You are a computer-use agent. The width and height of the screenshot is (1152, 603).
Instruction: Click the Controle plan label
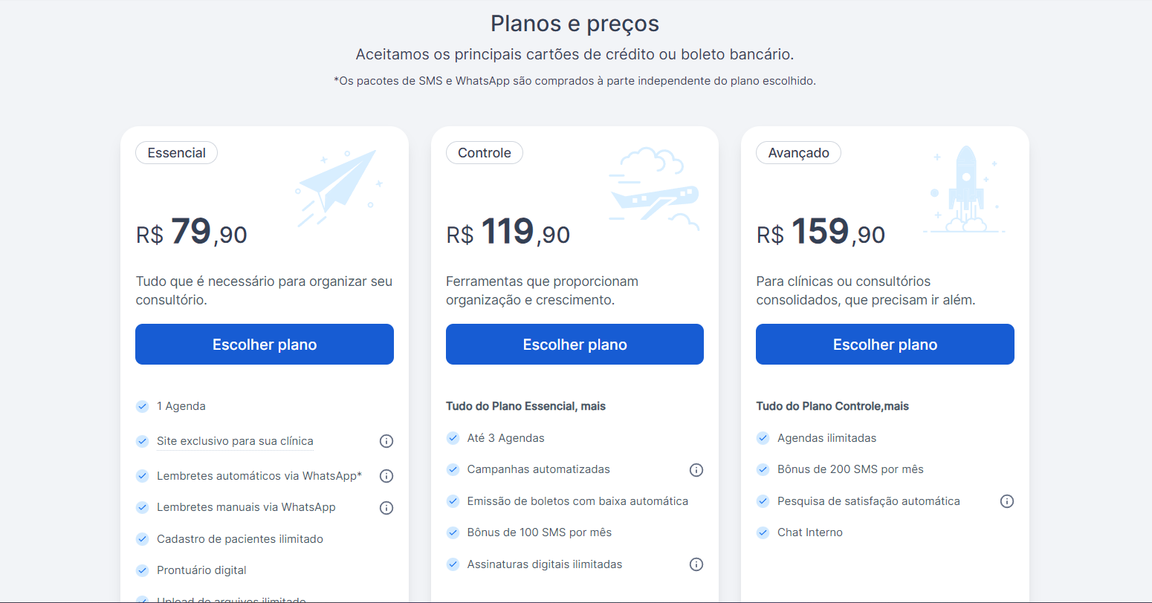coord(485,153)
